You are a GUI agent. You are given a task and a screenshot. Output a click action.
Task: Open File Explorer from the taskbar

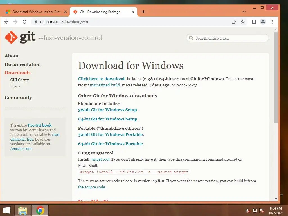coord(23,210)
